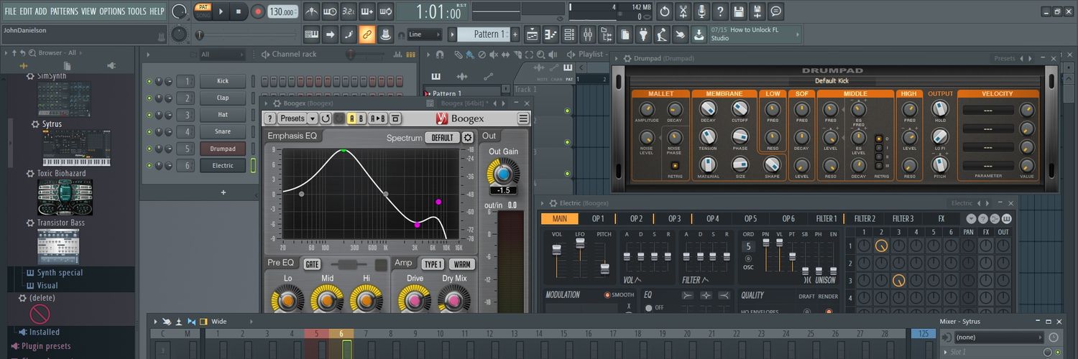Click the TYPE 1 amp button

tap(433, 264)
